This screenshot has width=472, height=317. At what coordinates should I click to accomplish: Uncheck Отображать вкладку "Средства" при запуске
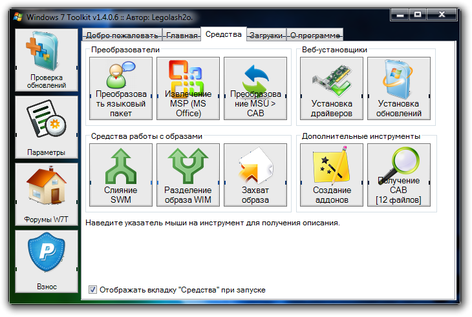tap(93, 290)
